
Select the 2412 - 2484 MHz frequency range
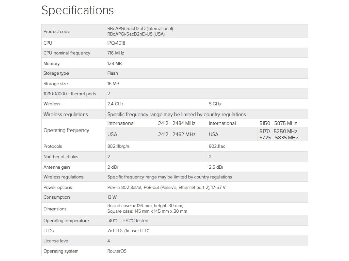pos(177,123)
